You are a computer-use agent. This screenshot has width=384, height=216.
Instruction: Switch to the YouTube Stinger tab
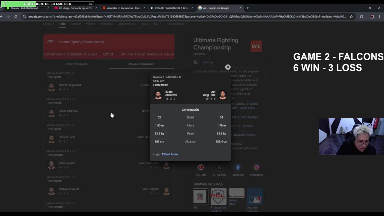75,8
